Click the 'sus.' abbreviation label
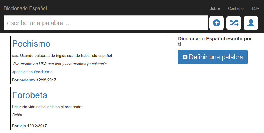The width and height of the screenshot is (264, 133). [16, 56]
